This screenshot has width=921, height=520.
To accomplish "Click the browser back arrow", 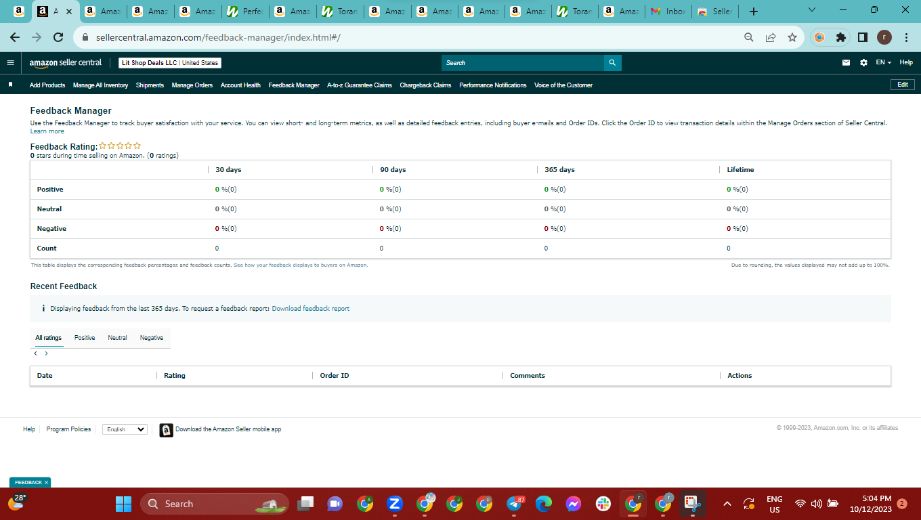I will coord(15,37).
